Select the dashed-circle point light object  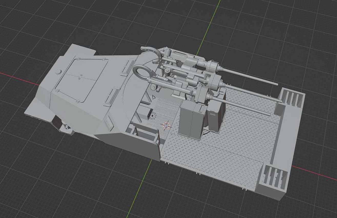coord(153,116)
